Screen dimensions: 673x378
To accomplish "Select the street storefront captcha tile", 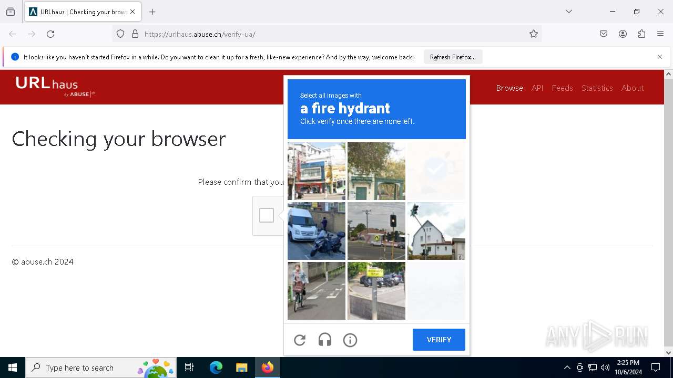I will pyautogui.click(x=317, y=171).
